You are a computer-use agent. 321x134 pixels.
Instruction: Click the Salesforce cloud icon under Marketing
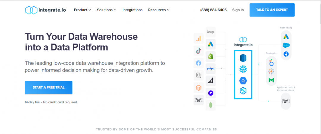[x=286, y=45]
